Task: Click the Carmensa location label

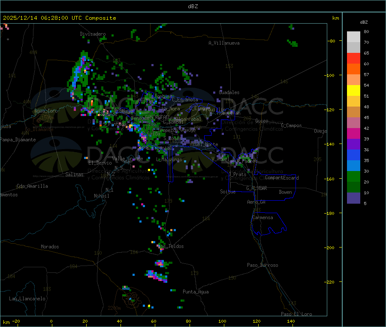Action: tap(262, 217)
